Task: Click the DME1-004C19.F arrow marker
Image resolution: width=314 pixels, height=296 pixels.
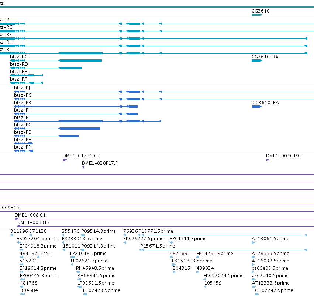Action: point(268,160)
